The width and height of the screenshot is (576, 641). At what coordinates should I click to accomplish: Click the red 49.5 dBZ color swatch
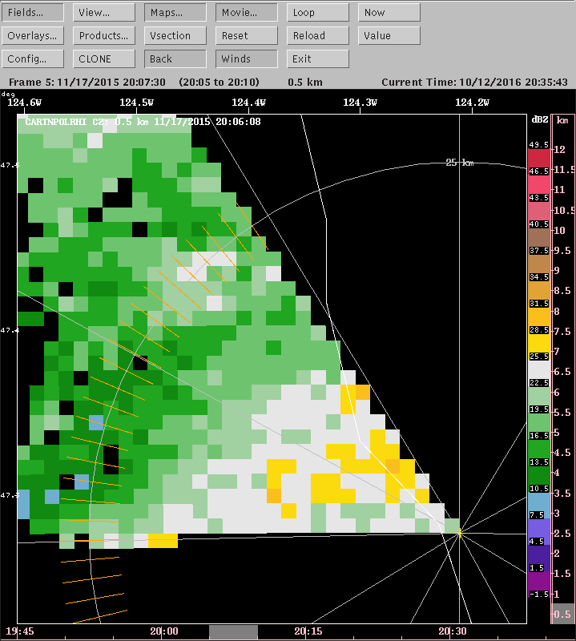538,157
